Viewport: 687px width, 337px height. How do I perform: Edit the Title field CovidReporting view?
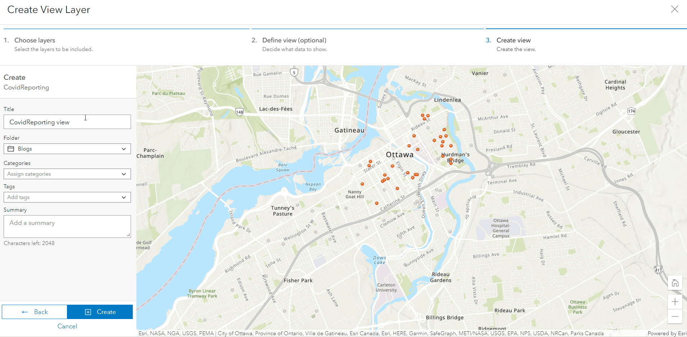[x=67, y=122]
